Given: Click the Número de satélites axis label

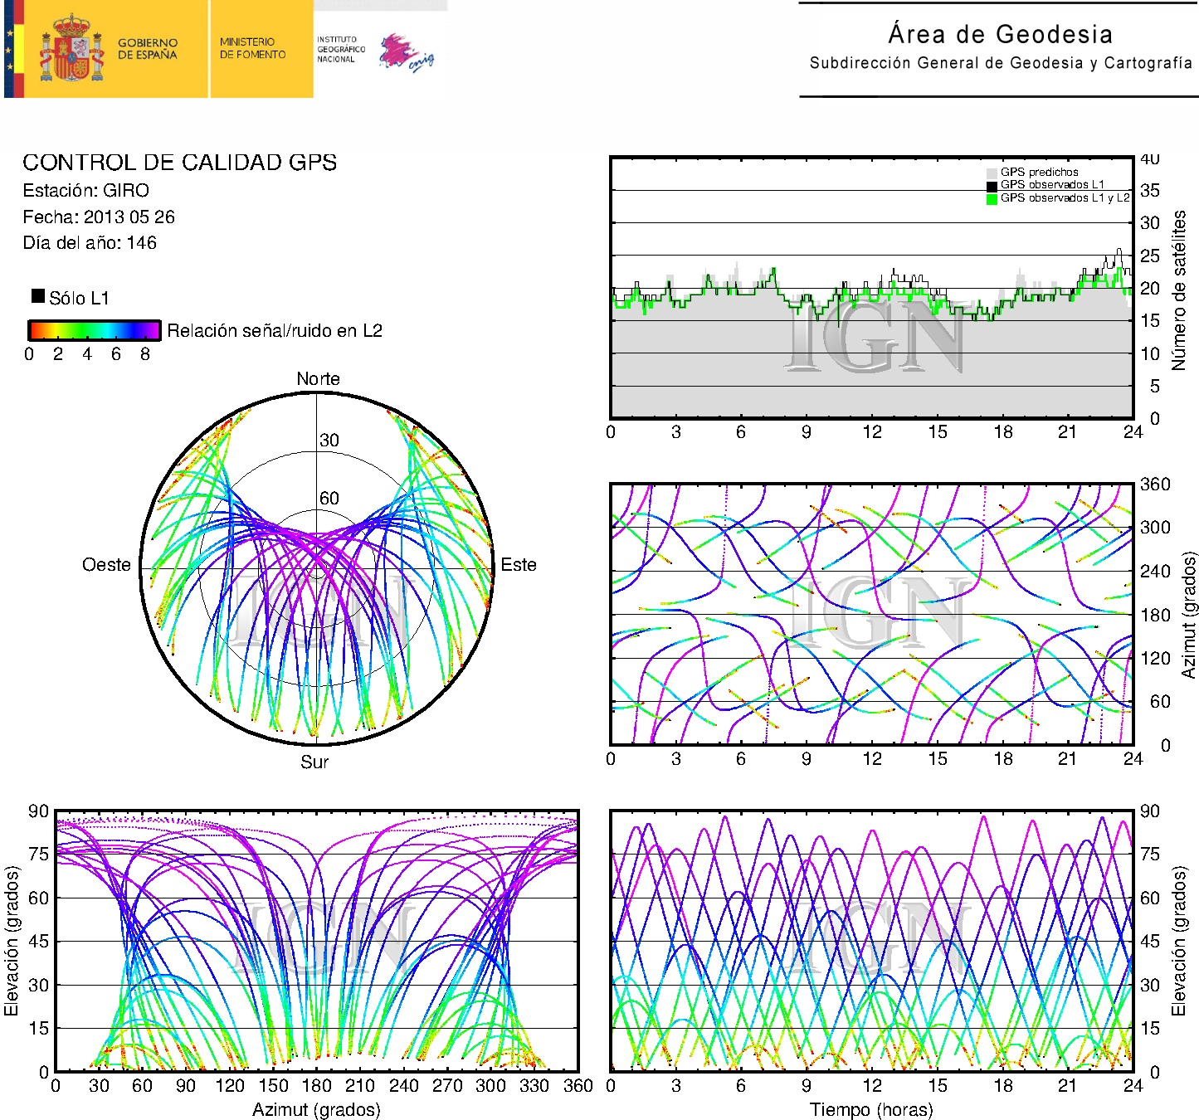Looking at the screenshot, I should (1178, 290).
